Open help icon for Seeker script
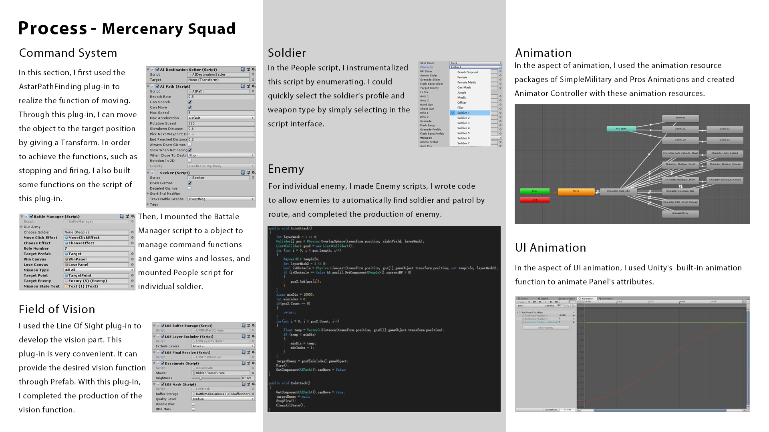This screenshot has height=432, width=769. 242,173
